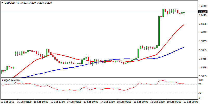Screen dimensions: 208x104
Task: Click the RSI 30 level label
Action: point(200,93)
